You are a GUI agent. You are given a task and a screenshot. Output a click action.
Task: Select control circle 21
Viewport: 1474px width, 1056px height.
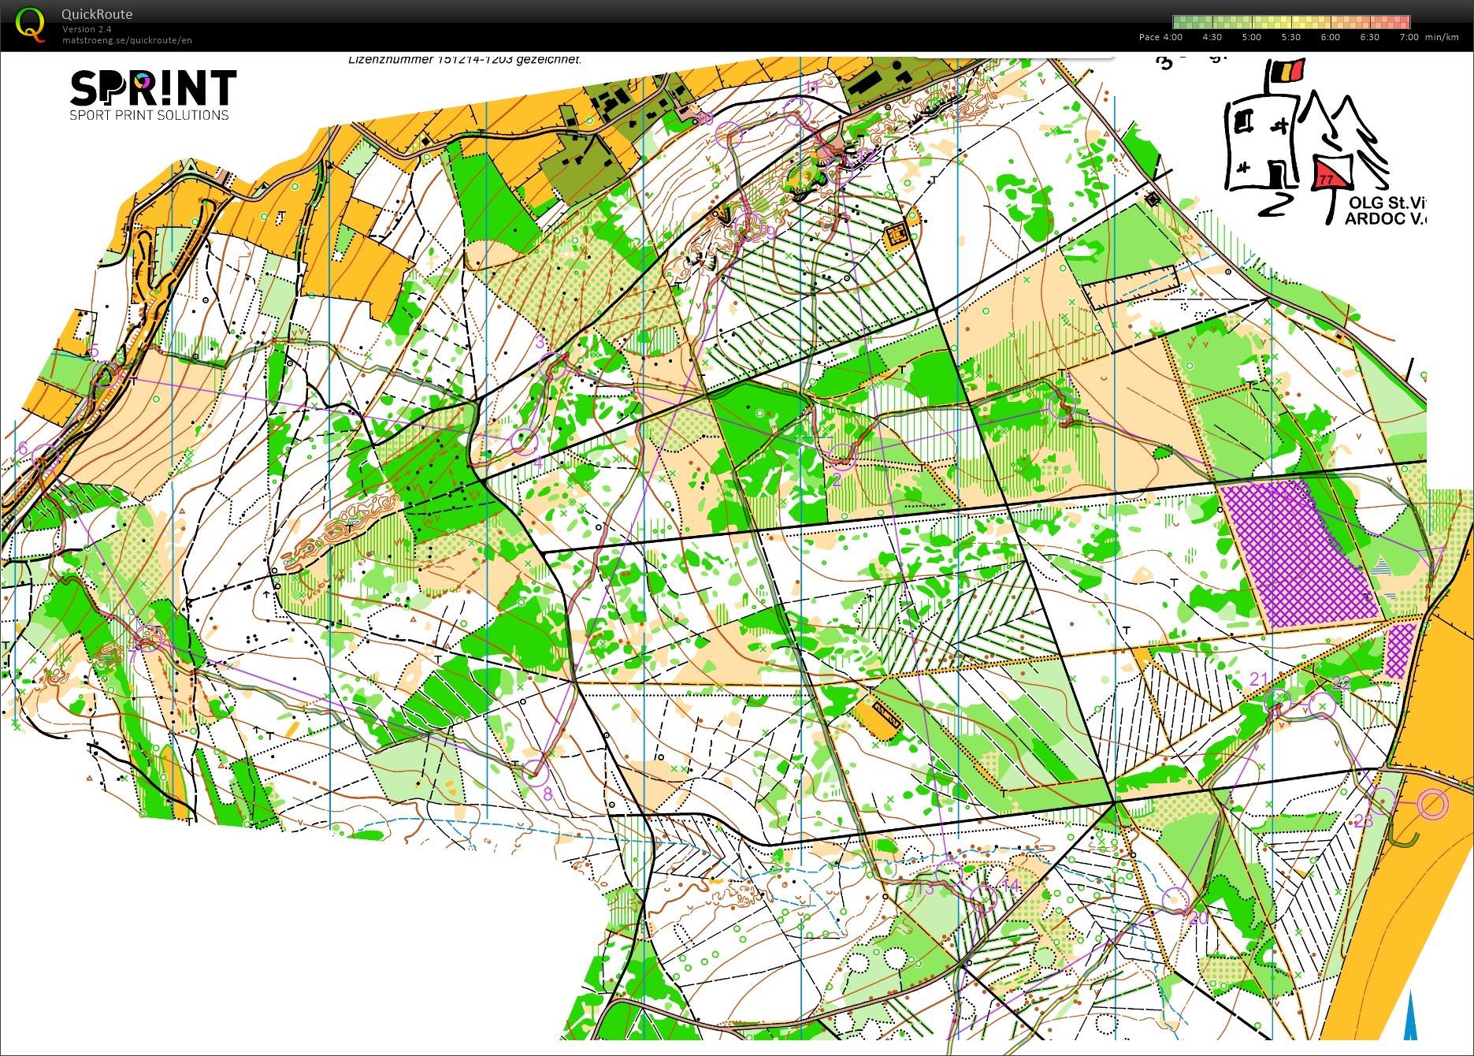(x=1277, y=699)
